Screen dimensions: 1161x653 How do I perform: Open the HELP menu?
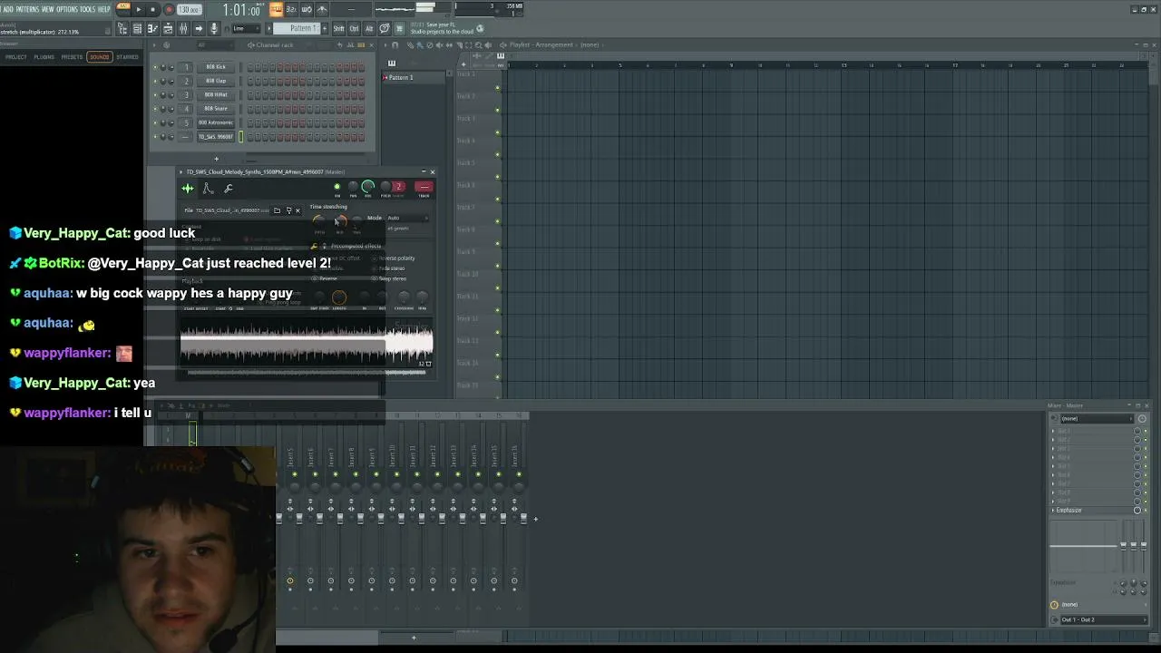104,9
